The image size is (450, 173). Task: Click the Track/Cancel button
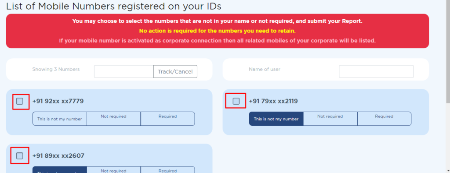click(175, 71)
